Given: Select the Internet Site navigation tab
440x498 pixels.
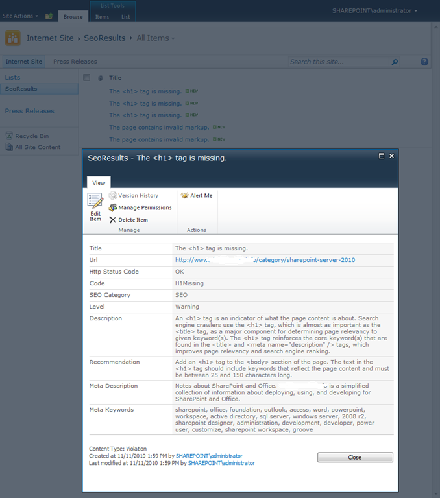Looking at the screenshot, I should [x=24, y=62].
